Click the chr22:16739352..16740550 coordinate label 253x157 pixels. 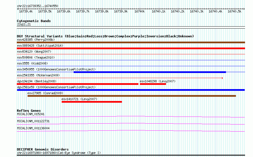(38, 6)
